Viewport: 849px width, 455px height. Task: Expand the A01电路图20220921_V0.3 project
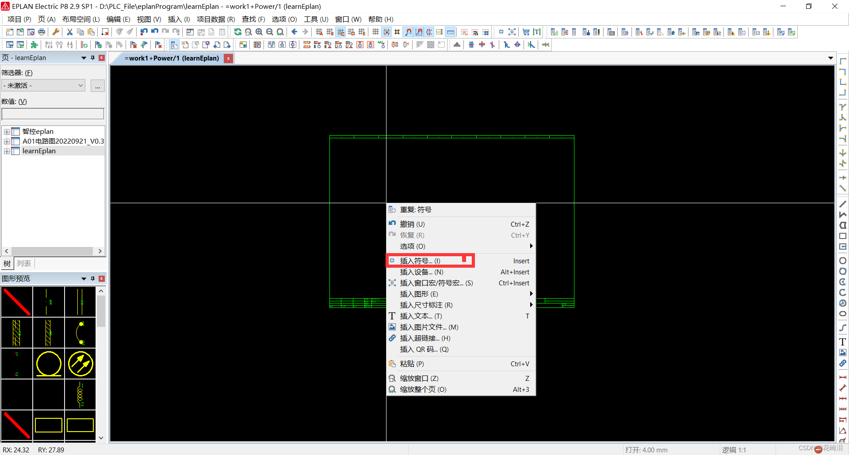tap(7, 141)
